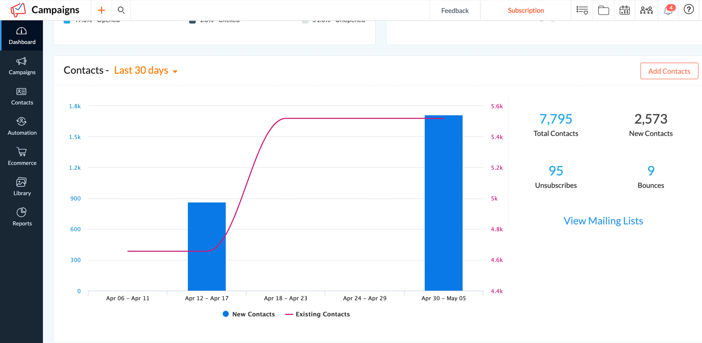Open the View Mailing Lists link
The image size is (702, 343).
coord(603,221)
